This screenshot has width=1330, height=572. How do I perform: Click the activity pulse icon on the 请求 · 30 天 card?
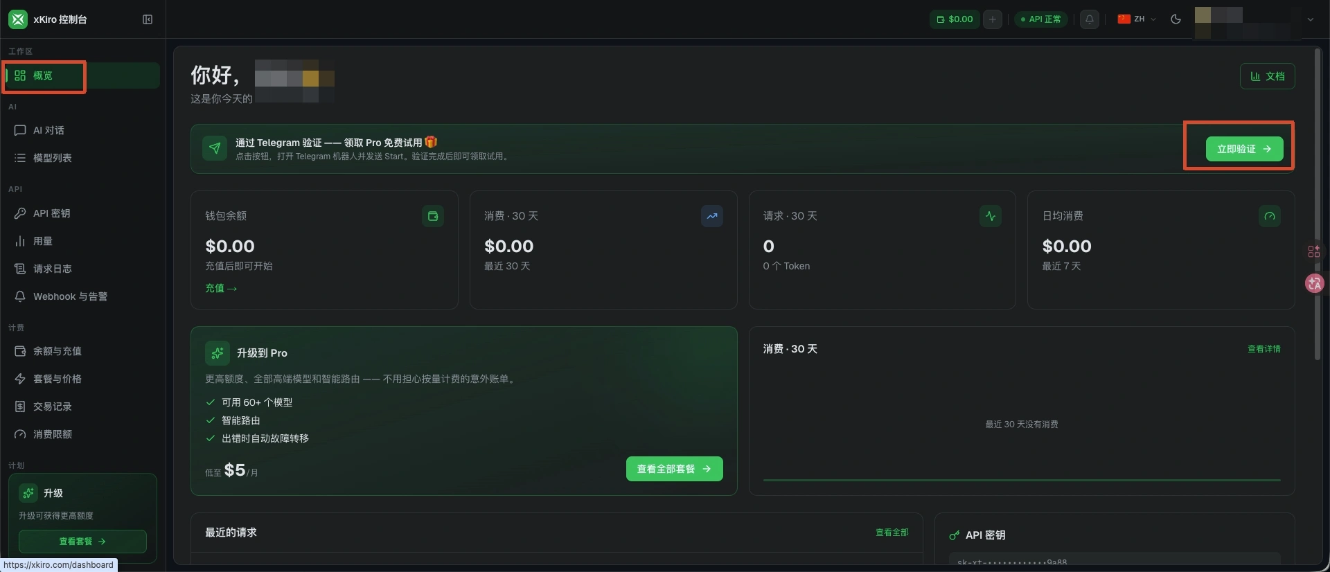991,216
